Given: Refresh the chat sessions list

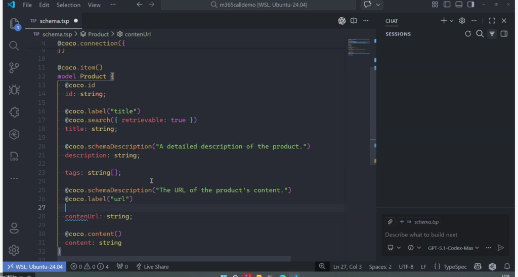Looking at the screenshot, I should coord(468,34).
